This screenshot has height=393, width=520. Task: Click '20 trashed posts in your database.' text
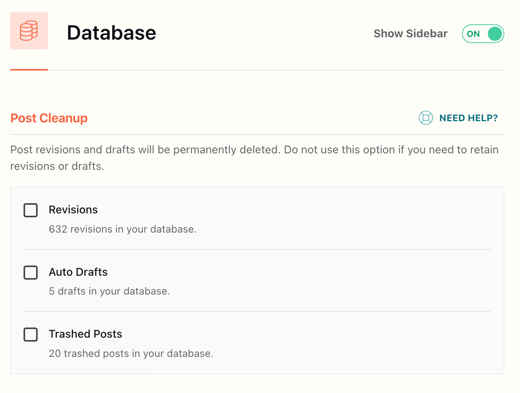[131, 353]
